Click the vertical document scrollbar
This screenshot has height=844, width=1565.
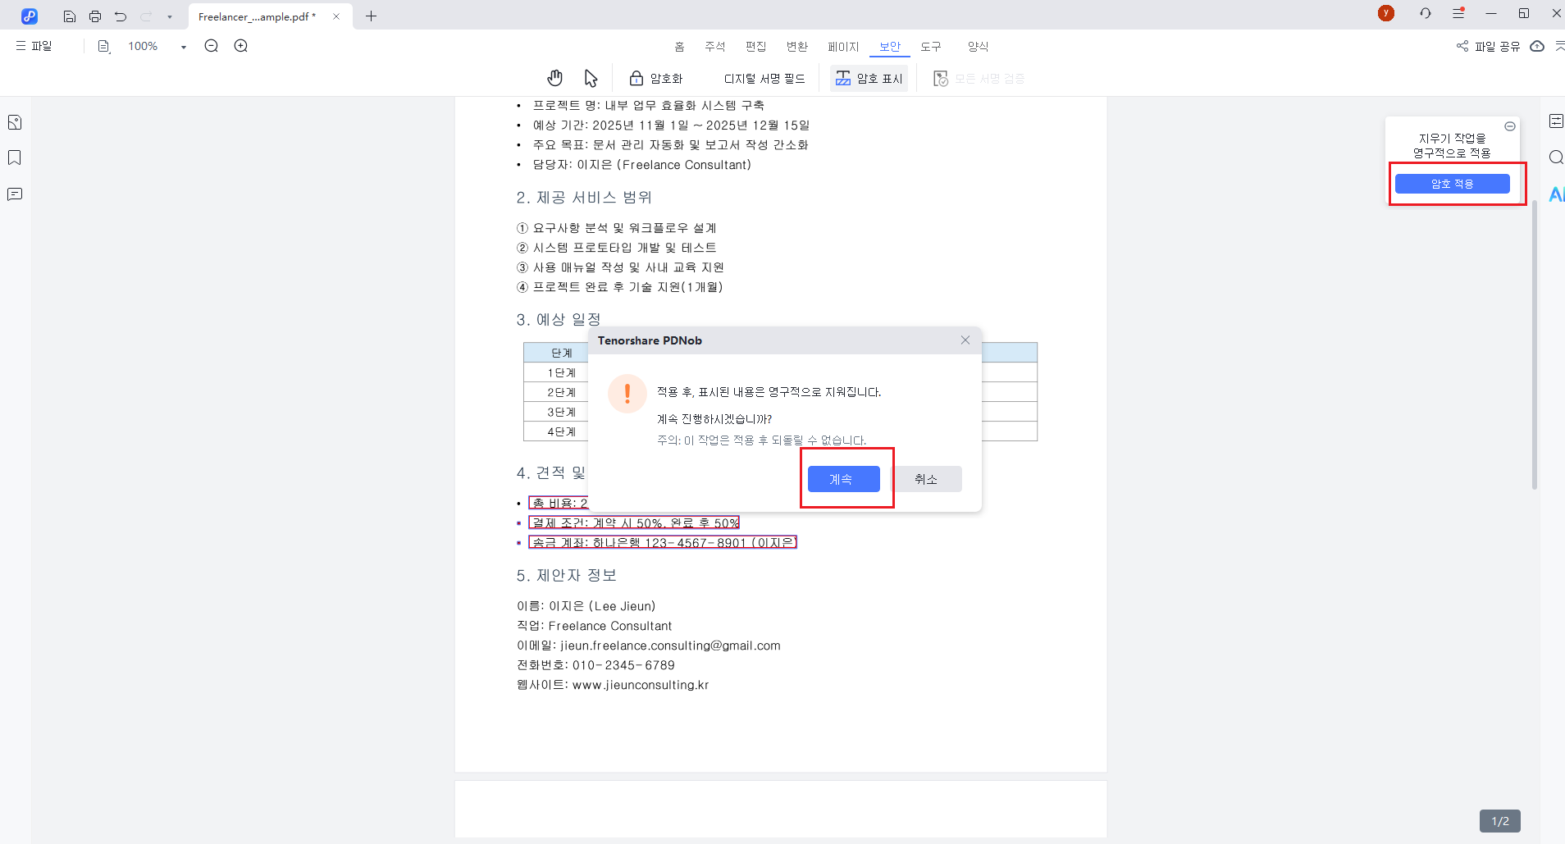(1534, 344)
